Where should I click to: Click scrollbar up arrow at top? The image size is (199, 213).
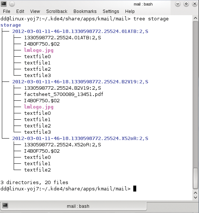[195, 18]
